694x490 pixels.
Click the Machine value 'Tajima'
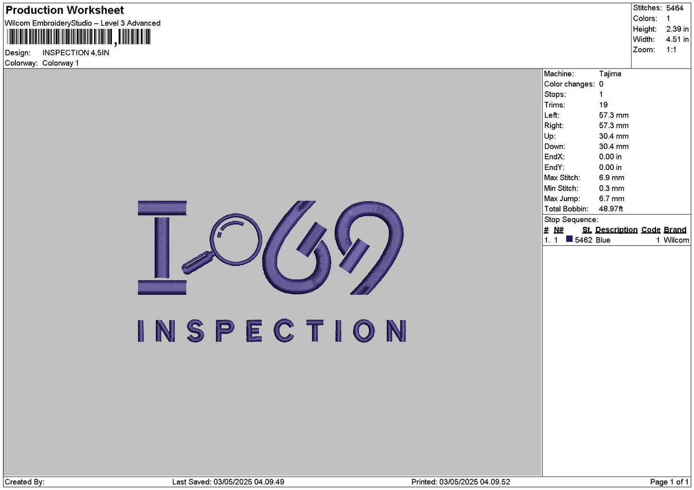point(610,74)
